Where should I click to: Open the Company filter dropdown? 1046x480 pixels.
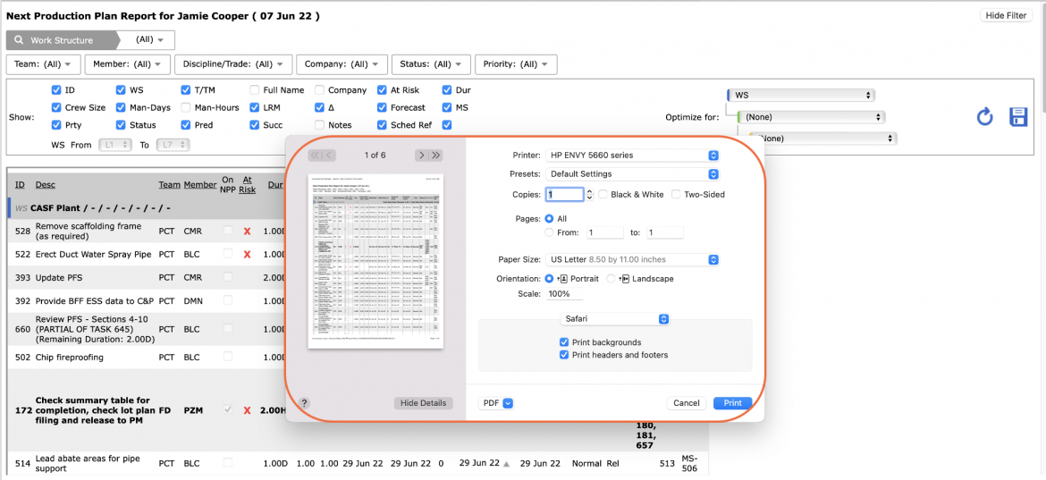342,64
